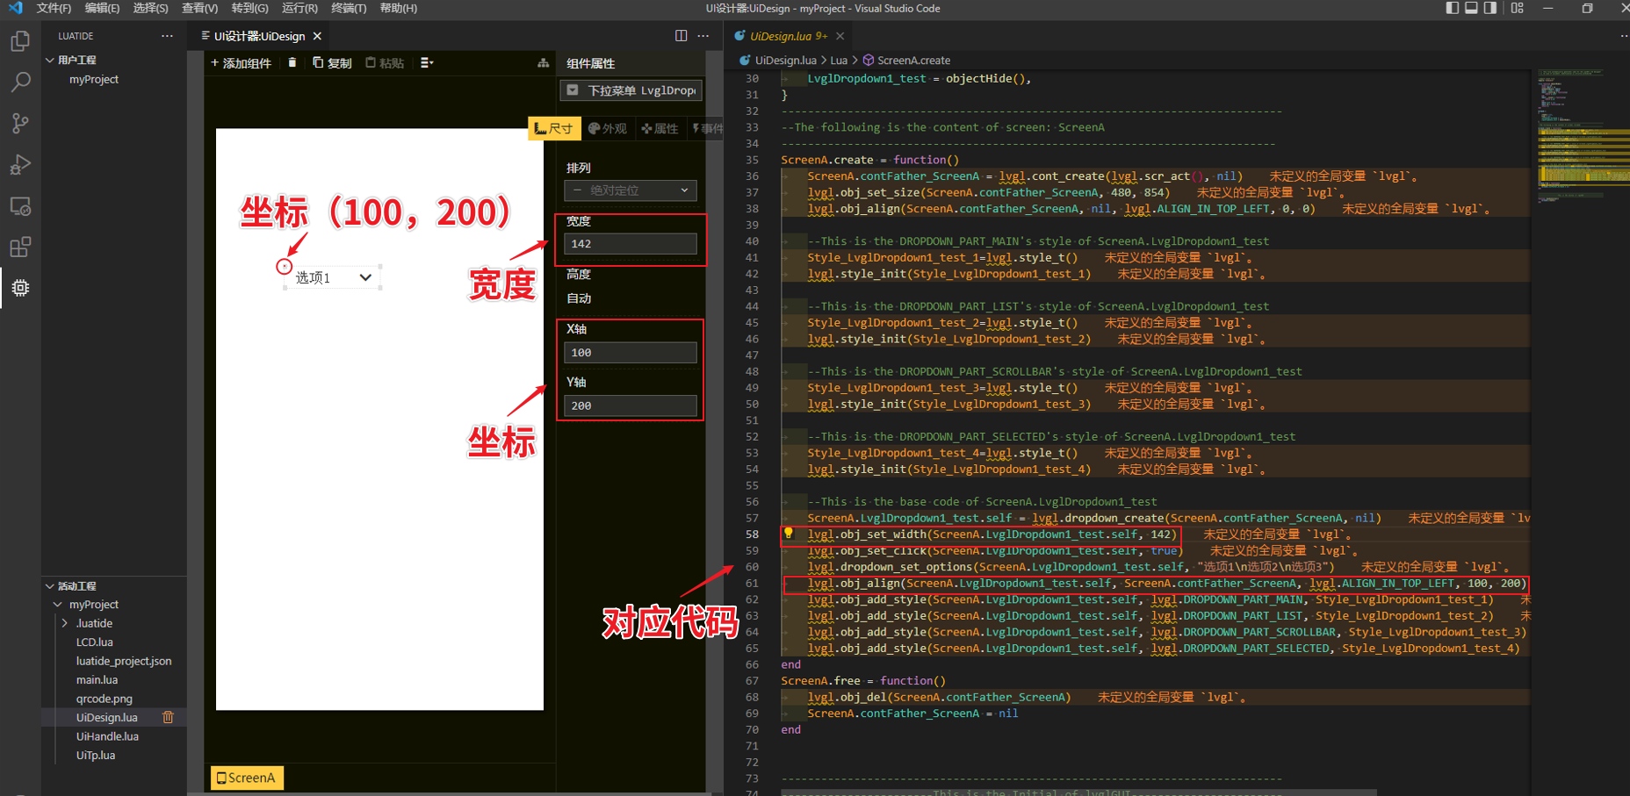Open the Extensions view in the activity bar
This screenshot has height=796, width=1630.
coord(20,247)
